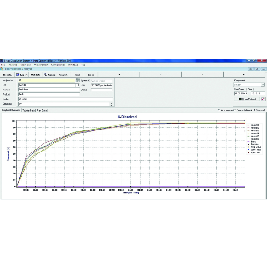Open the Analysis menu
Image resolution: width=267 pixels, height=267 pixels.
[x=13, y=65]
